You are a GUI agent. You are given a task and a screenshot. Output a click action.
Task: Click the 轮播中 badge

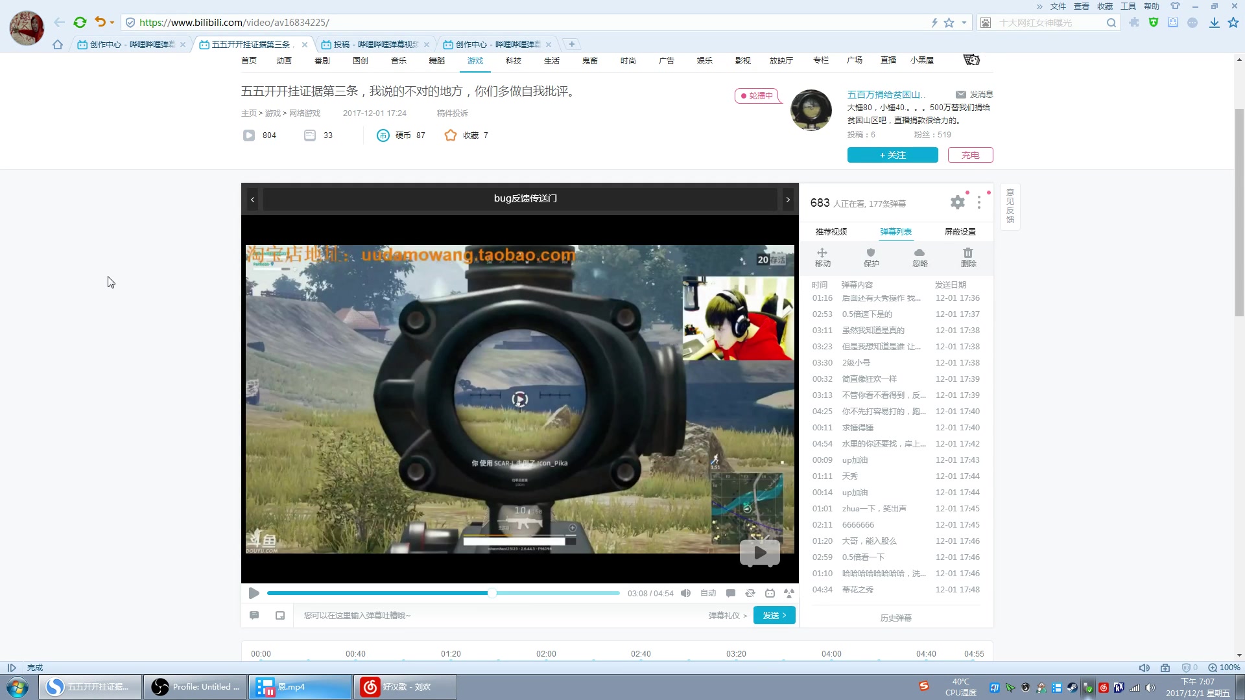pos(757,95)
